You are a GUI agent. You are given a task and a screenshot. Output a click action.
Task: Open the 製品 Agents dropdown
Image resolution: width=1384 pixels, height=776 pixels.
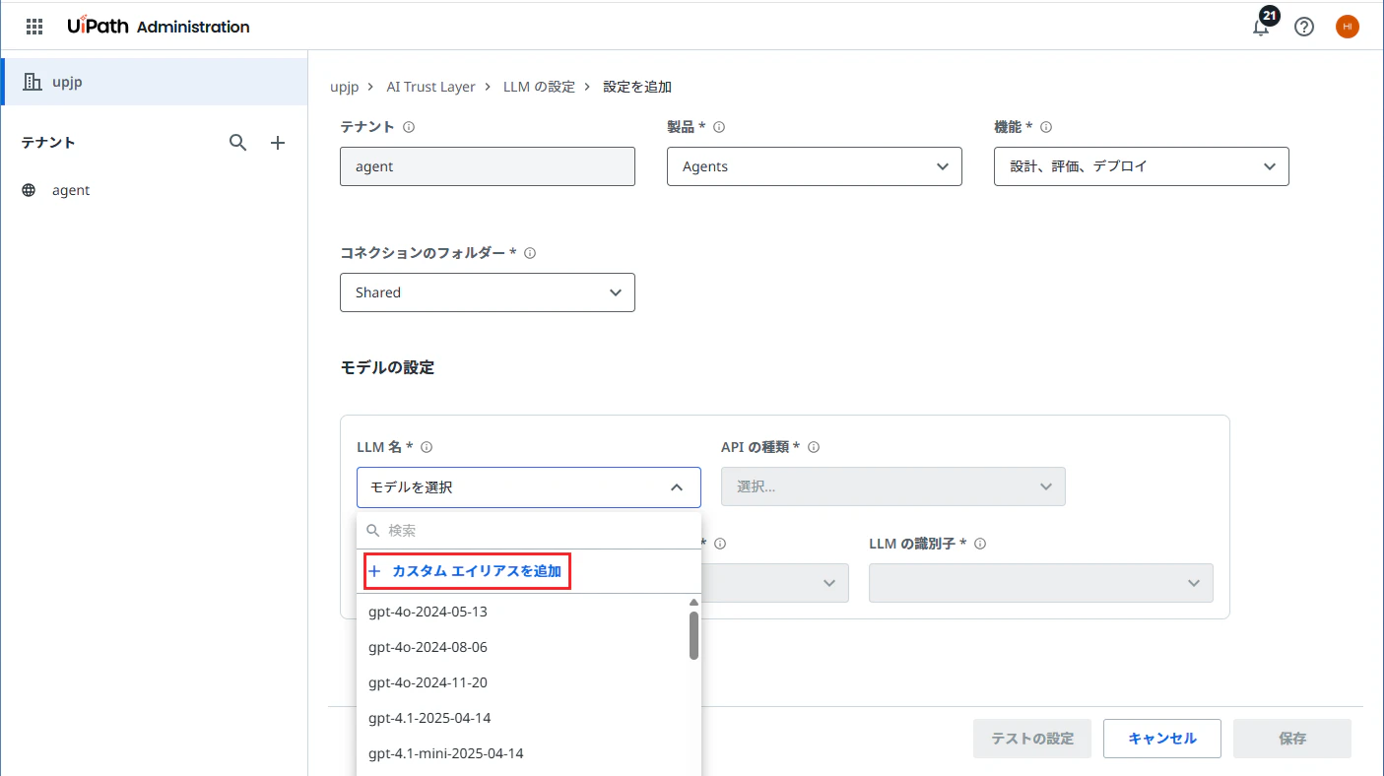point(815,166)
